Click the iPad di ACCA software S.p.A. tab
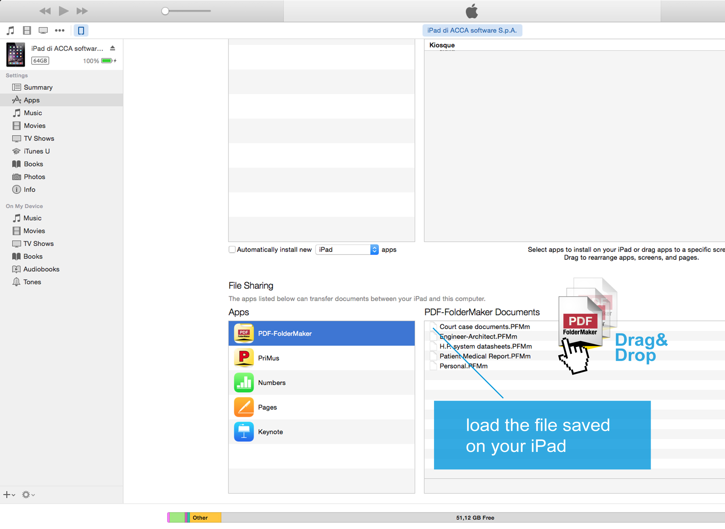This screenshot has width=725, height=529. point(472,30)
